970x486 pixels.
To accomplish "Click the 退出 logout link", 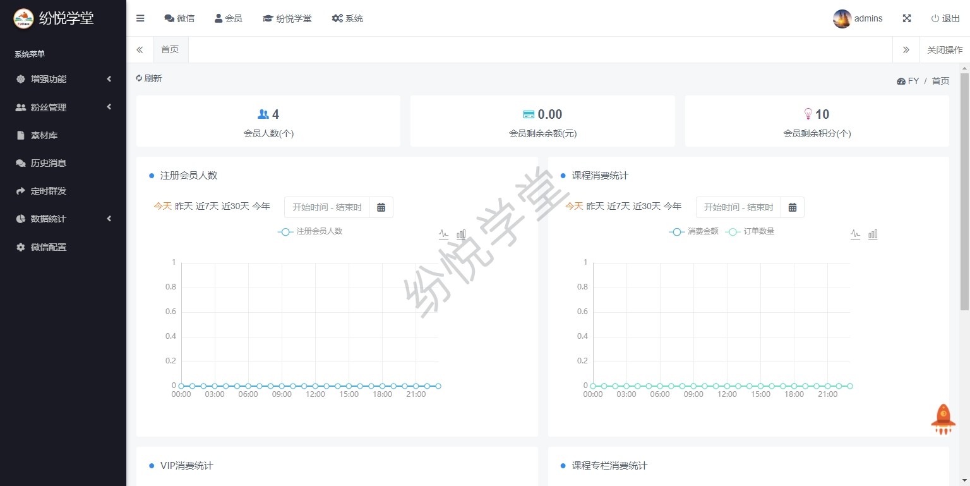I will coord(945,18).
